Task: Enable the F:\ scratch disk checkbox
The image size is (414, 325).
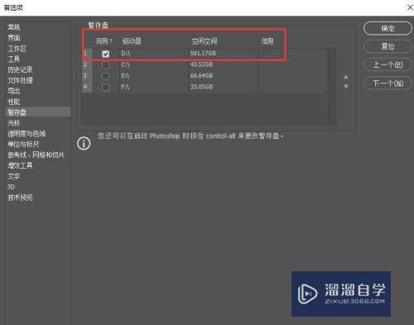Action: click(105, 88)
